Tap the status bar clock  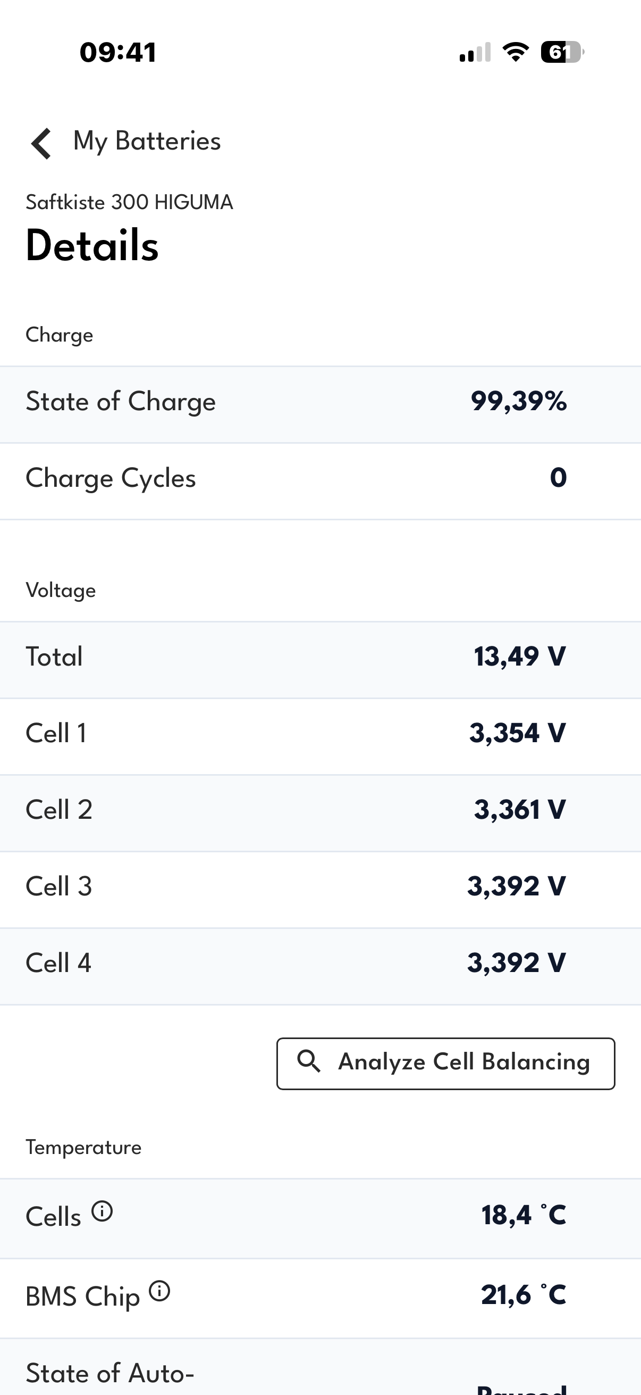click(x=118, y=53)
